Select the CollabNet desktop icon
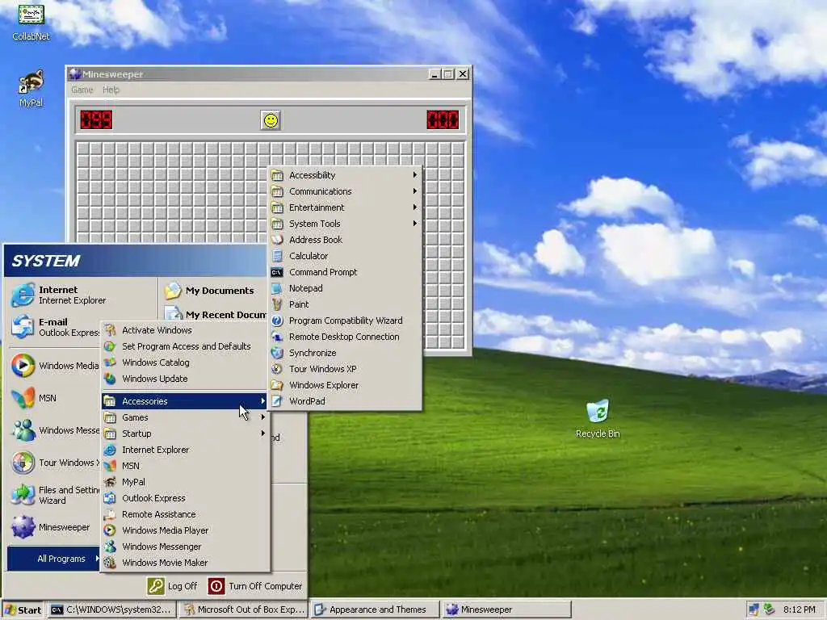Screen dimensions: 827x620 (x=31, y=21)
